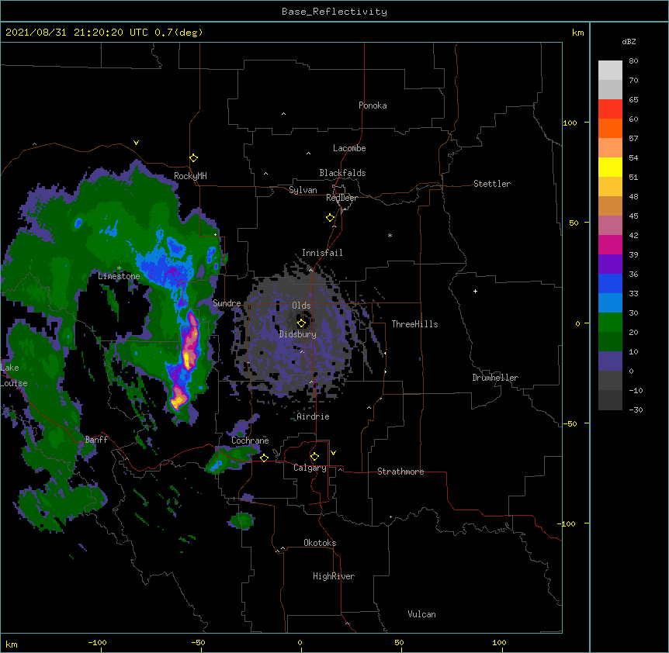Screen dimensions: 669x653
Task: Pick the purple 10 dBZ legend swatch
Action: point(610,361)
